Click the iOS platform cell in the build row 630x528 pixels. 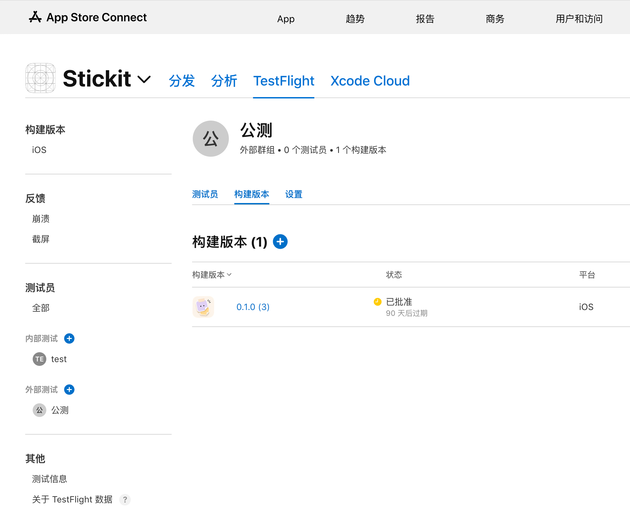586,307
